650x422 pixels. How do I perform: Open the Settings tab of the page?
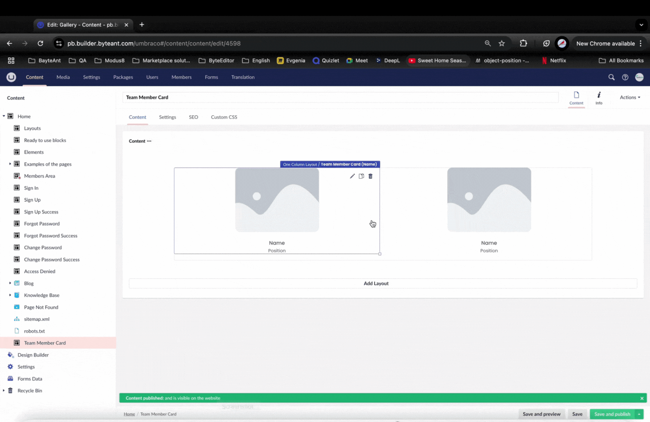click(167, 117)
